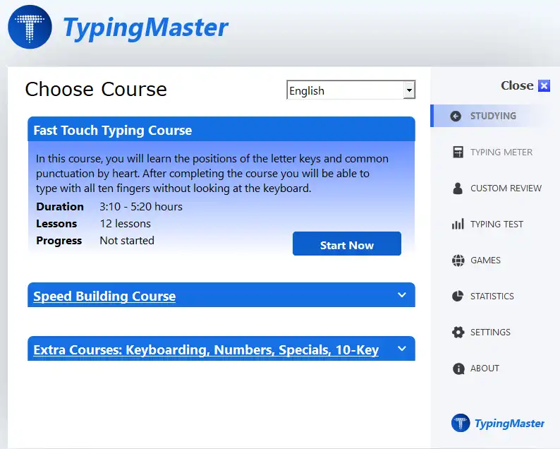Click the TypingMaster logo in the header
560x449 pixels.
(x=30, y=28)
